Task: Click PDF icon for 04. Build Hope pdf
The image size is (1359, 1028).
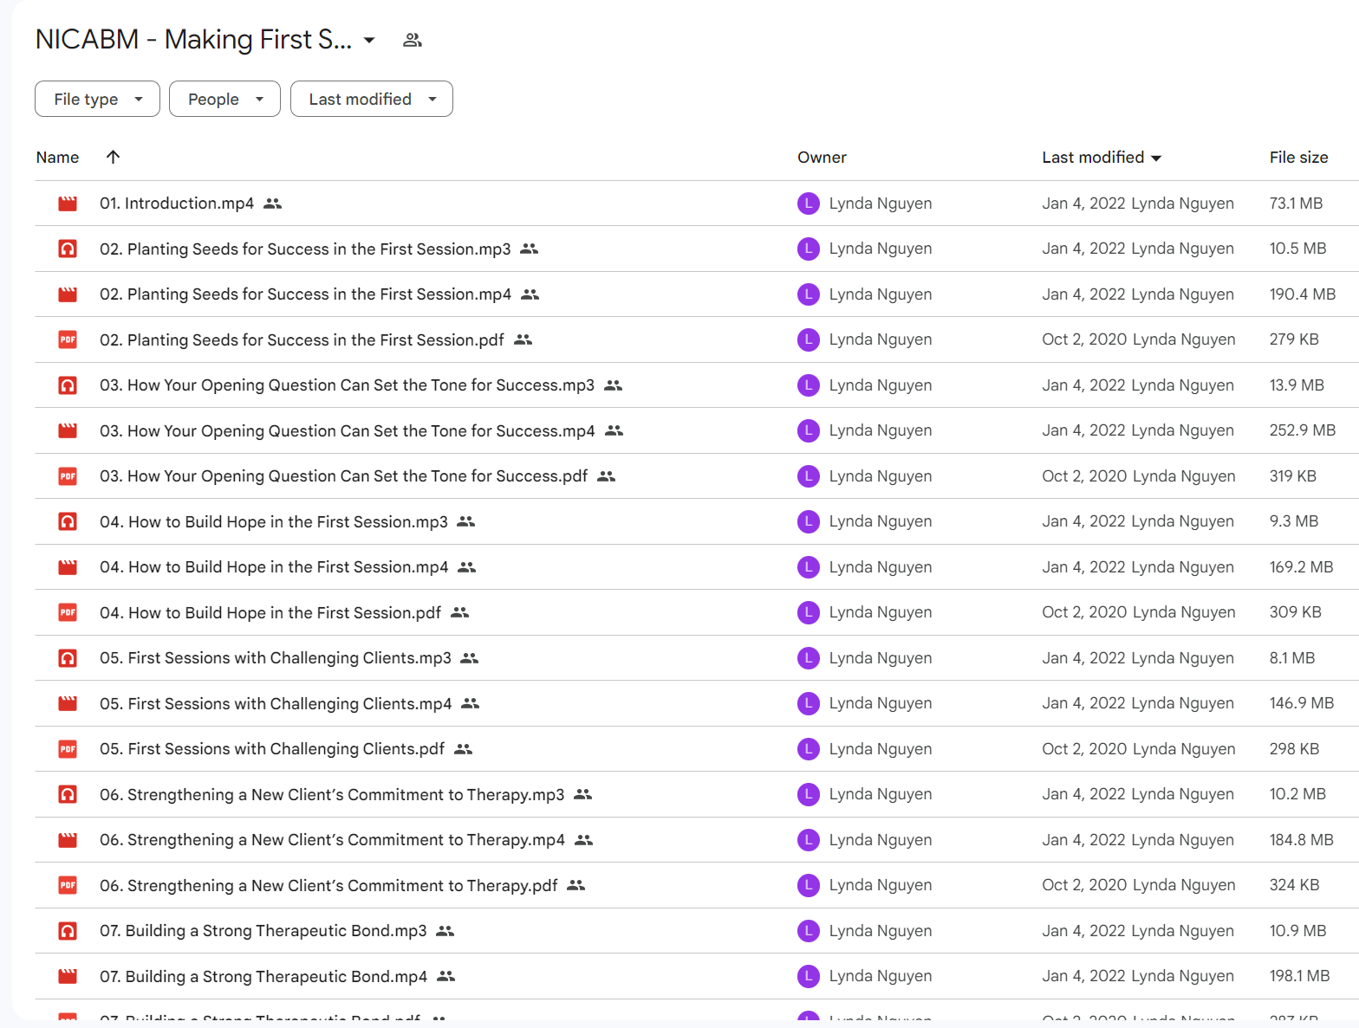Action: (x=68, y=612)
